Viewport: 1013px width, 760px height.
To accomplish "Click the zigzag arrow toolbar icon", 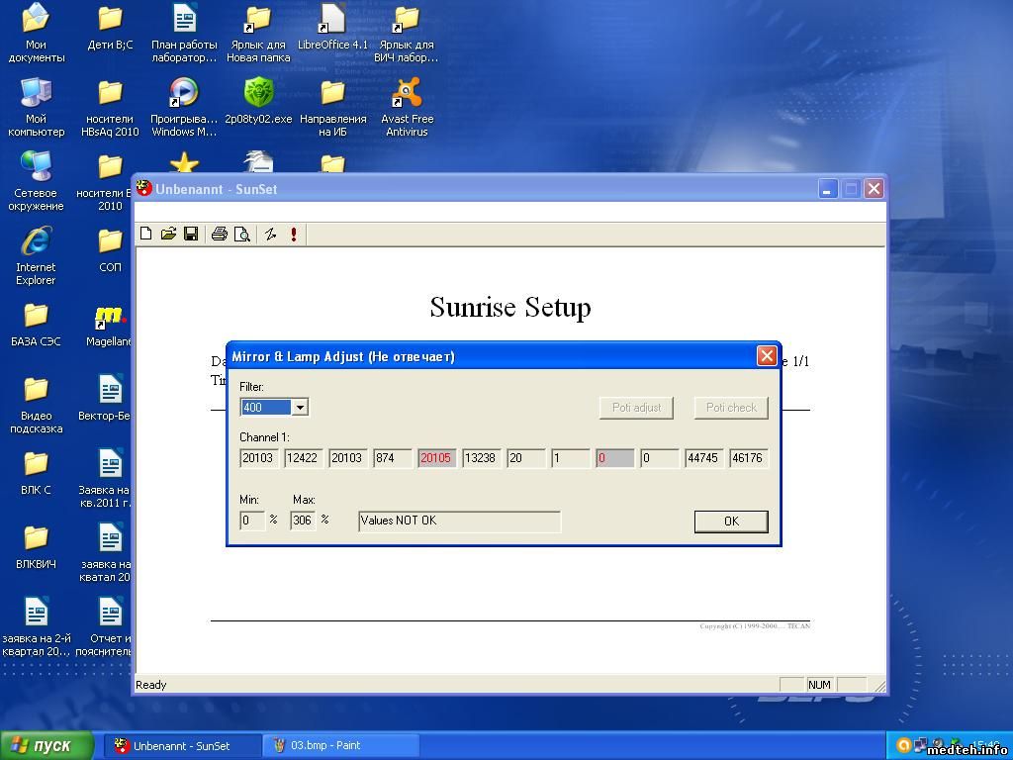I will tap(270, 235).
